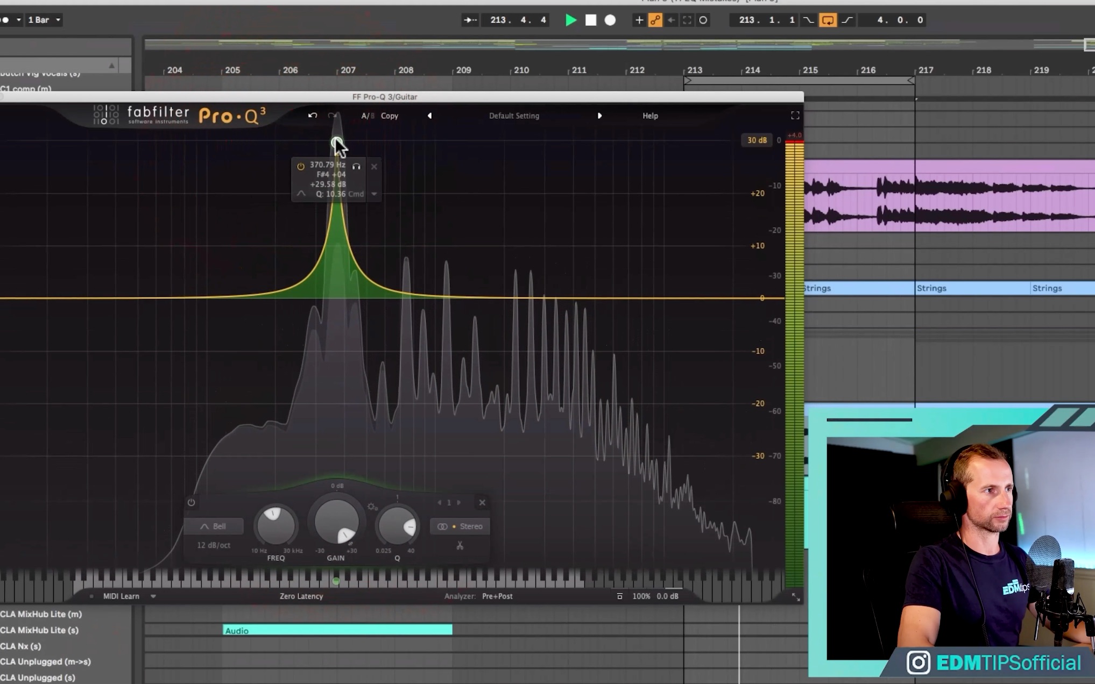
Task: Click the GAIN knob
Action: [x=336, y=521]
